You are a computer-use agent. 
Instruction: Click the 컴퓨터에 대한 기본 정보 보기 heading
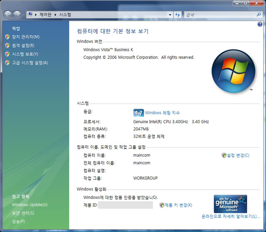(x=113, y=31)
